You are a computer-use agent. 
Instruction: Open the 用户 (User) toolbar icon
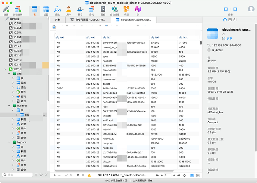click(x=69, y=11)
